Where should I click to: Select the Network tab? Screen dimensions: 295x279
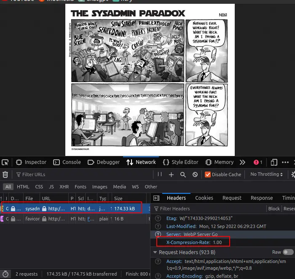[x=141, y=162]
